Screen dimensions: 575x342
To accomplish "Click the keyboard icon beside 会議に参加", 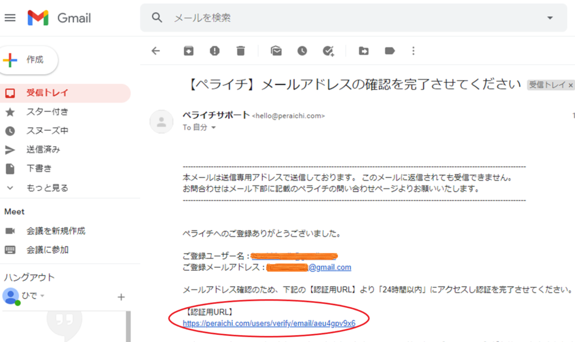I will [10, 250].
